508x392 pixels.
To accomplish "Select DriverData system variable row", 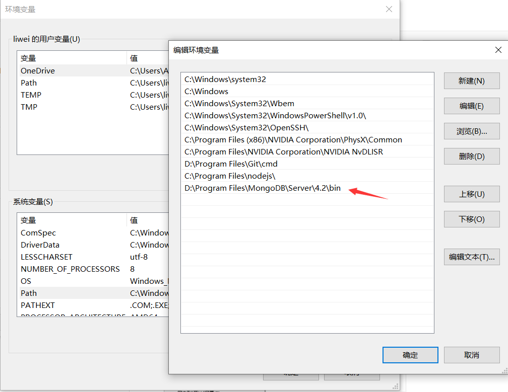I will (x=93, y=245).
